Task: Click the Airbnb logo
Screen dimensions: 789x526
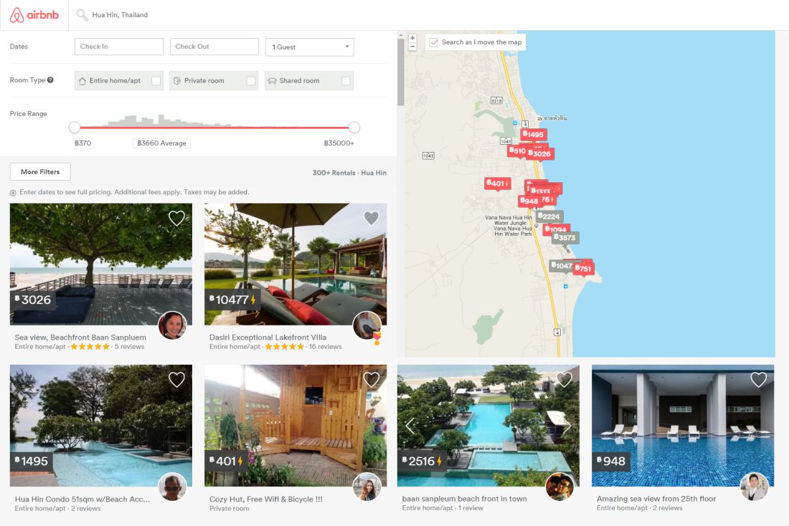Action: [x=34, y=15]
